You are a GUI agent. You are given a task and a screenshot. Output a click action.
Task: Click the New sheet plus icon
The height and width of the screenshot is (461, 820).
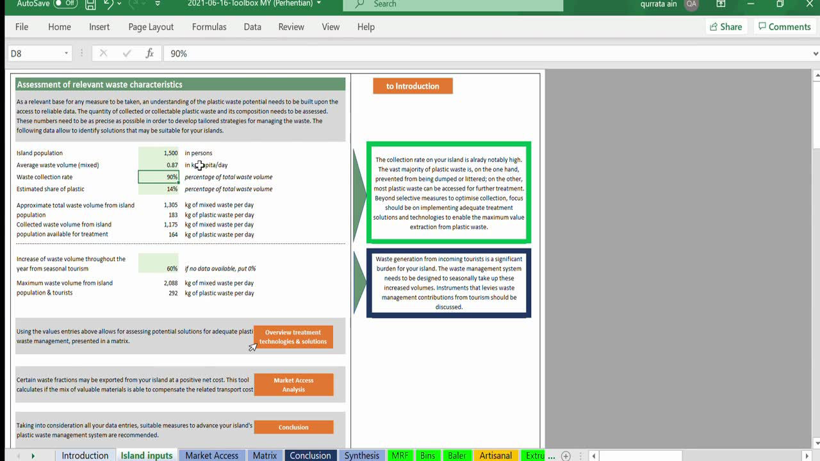pyautogui.click(x=566, y=456)
